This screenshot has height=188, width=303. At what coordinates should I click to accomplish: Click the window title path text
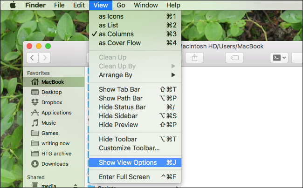(222, 46)
